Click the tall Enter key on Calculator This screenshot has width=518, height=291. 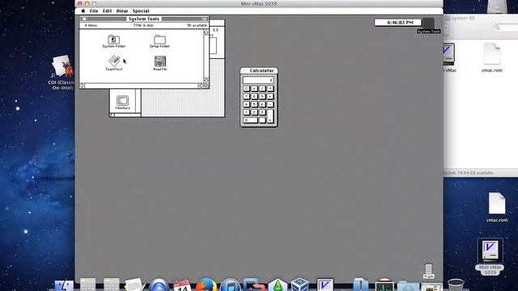click(270, 116)
